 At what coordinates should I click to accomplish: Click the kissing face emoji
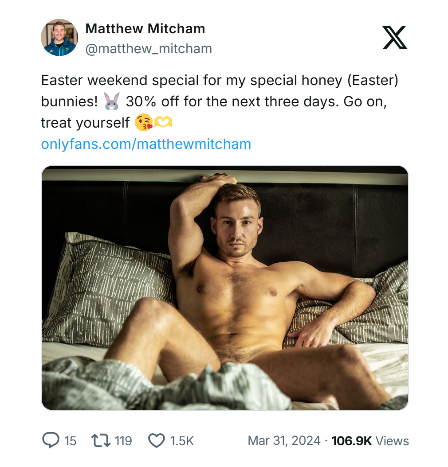click(x=143, y=123)
